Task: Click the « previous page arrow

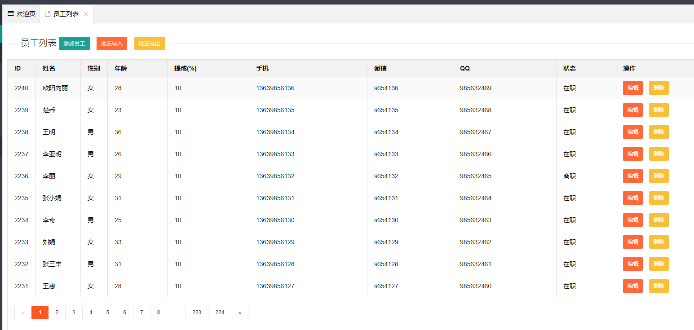Action: tap(23, 312)
